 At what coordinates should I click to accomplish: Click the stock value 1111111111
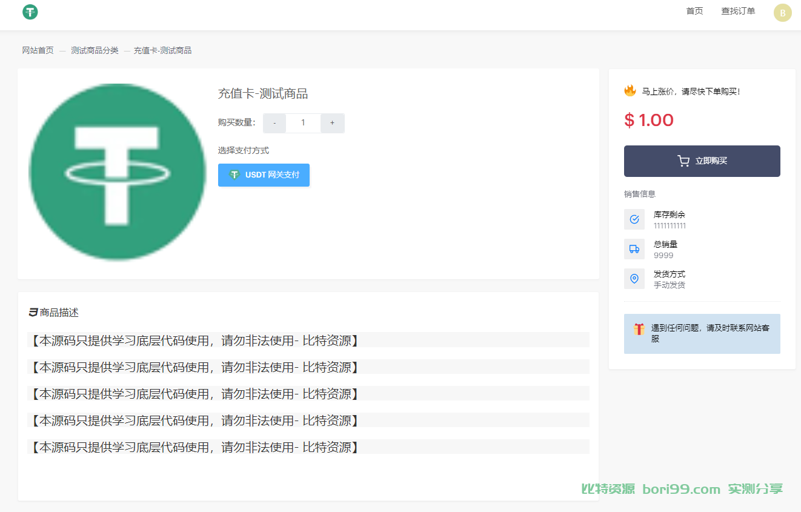pos(670,226)
